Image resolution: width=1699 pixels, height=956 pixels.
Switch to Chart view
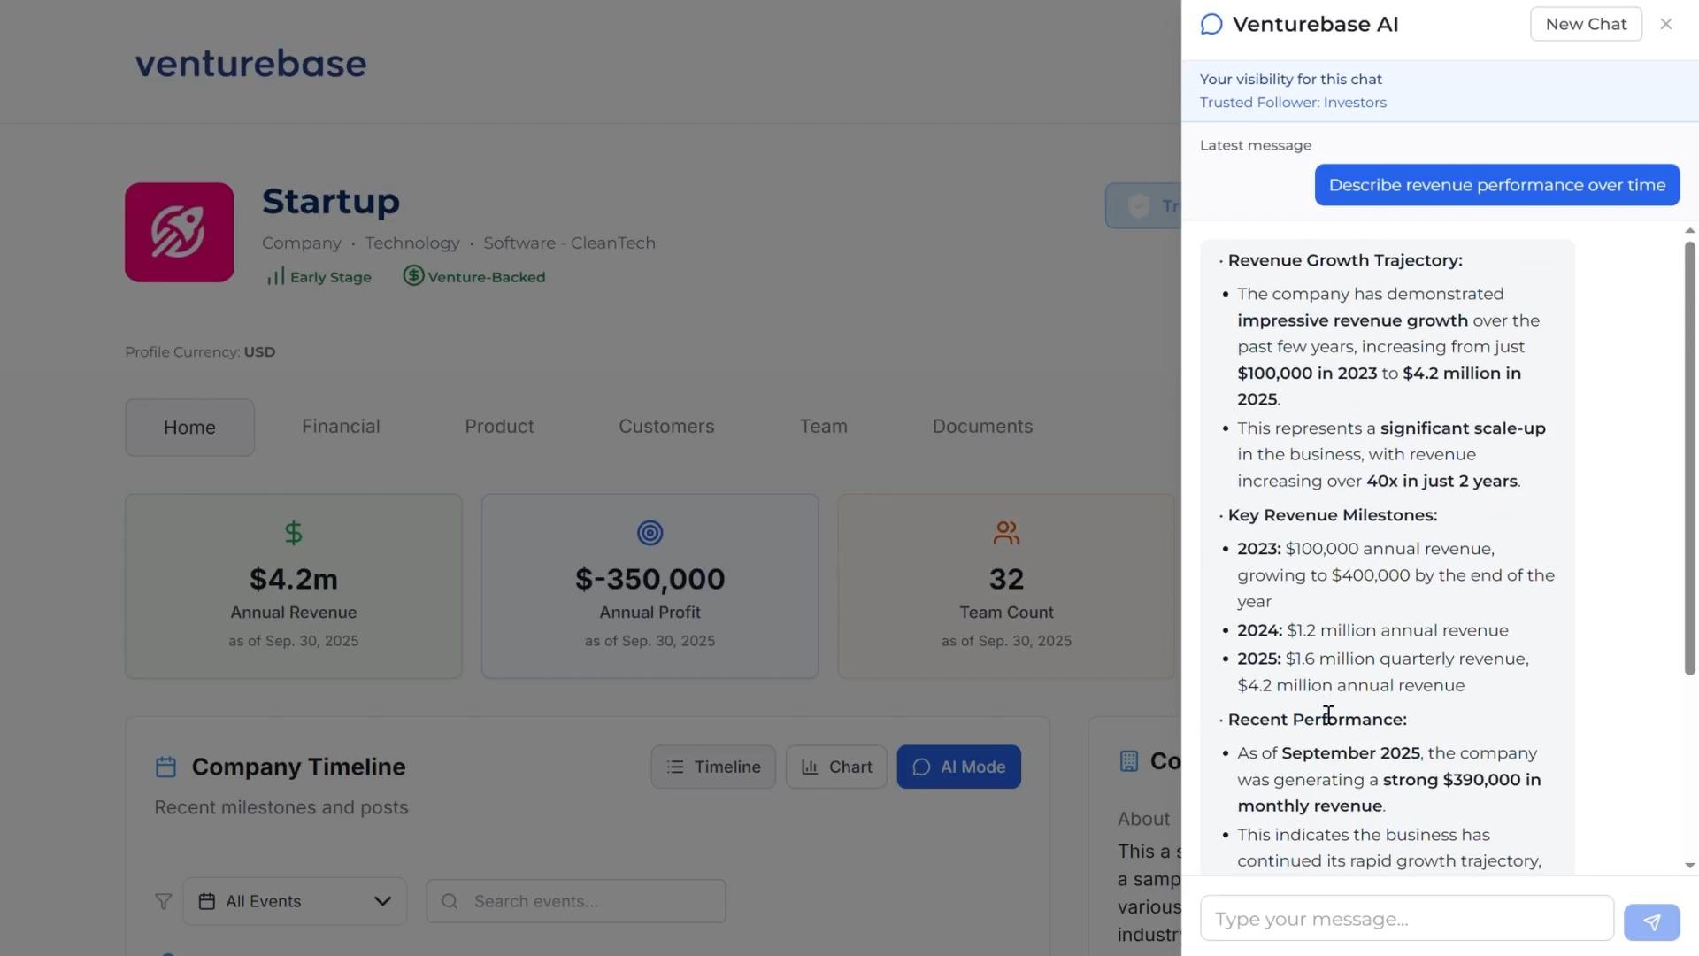[836, 767]
